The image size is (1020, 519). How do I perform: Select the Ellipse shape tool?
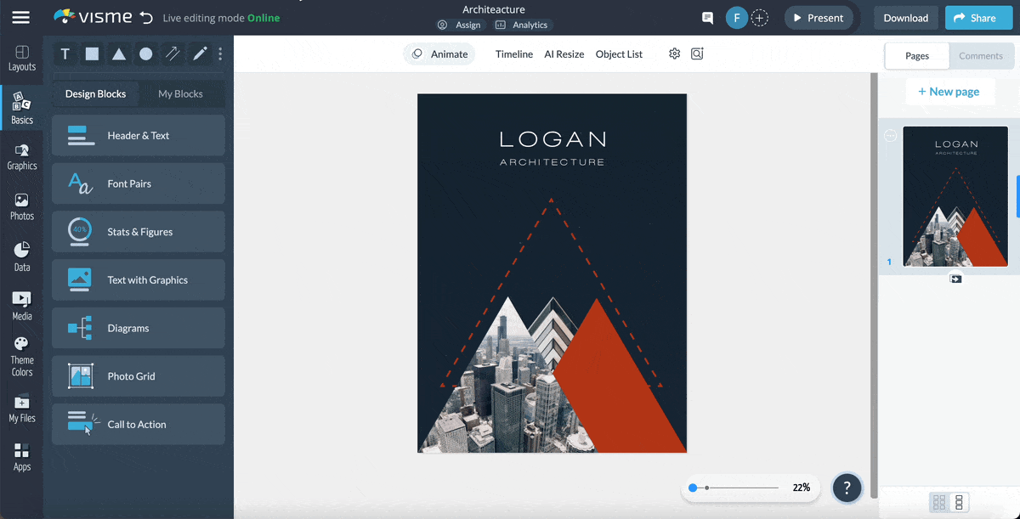145,54
